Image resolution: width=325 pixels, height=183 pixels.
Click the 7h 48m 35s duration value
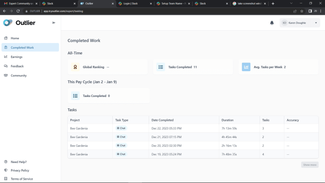point(229,154)
